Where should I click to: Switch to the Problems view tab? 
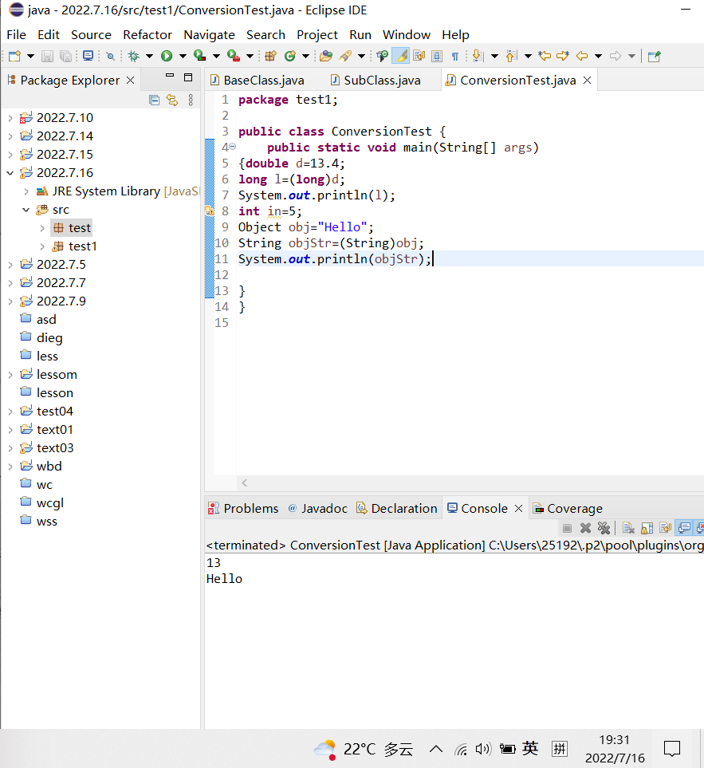(x=250, y=509)
